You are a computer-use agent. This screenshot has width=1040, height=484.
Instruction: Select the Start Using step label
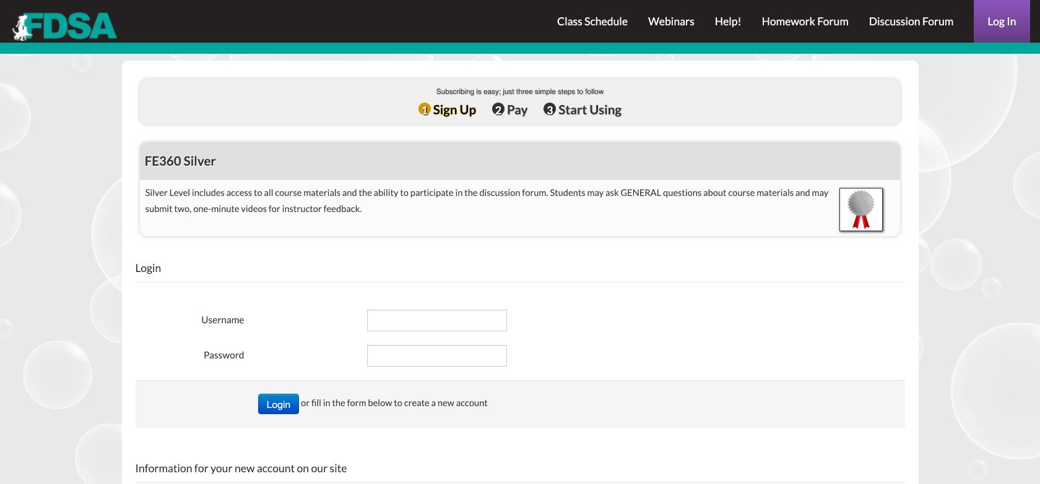pyautogui.click(x=589, y=110)
